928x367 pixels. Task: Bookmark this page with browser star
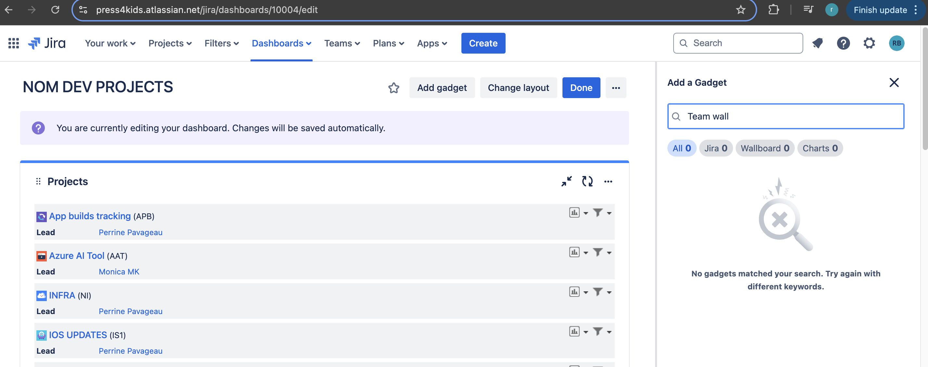click(x=741, y=10)
